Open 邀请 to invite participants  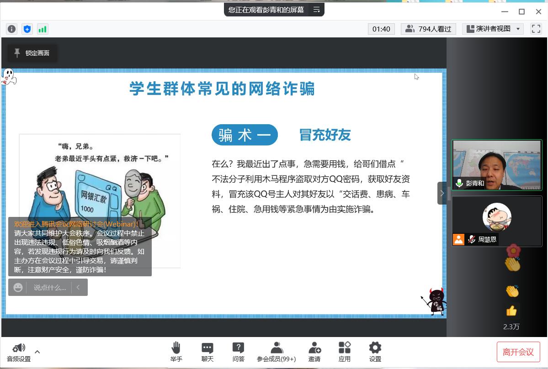click(314, 352)
